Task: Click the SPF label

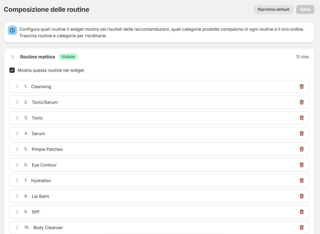Action: coord(36,212)
